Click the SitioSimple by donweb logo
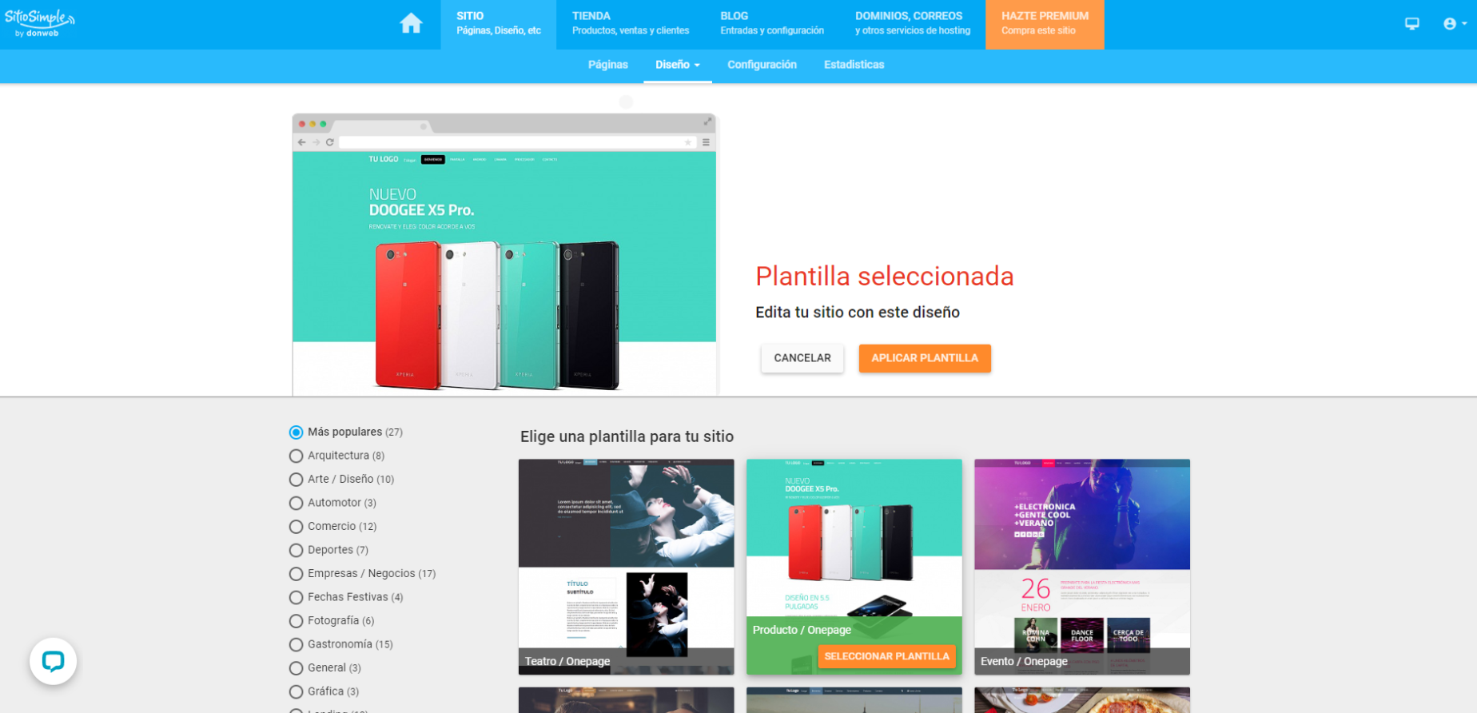Viewport: 1477px width, 713px height. 39,23
